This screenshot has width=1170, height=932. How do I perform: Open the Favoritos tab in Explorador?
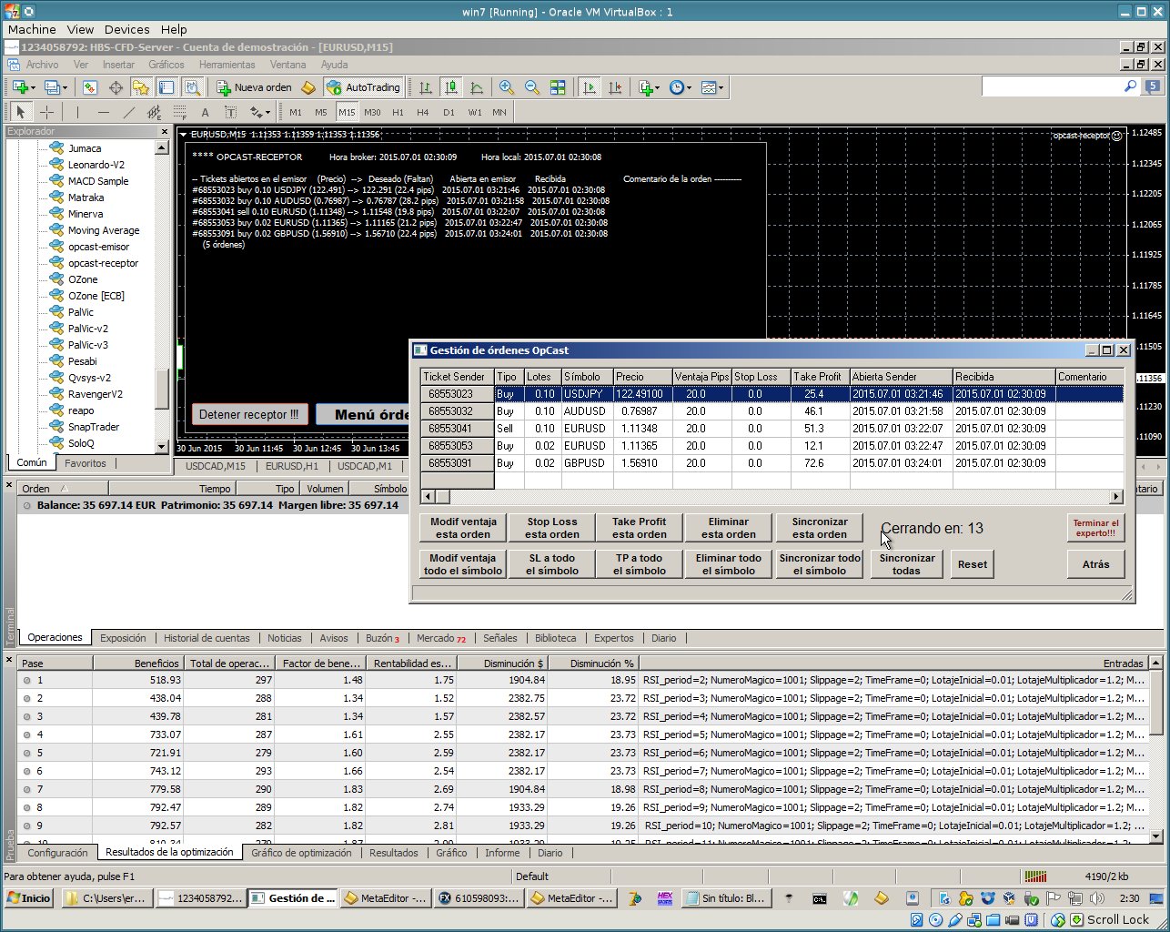click(85, 463)
